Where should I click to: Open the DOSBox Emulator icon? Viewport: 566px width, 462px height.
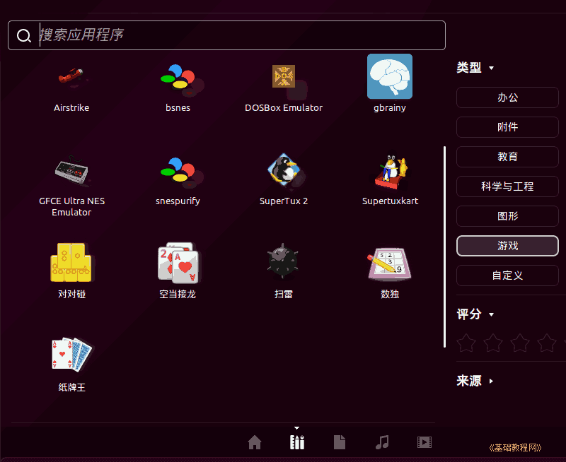coord(284,76)
